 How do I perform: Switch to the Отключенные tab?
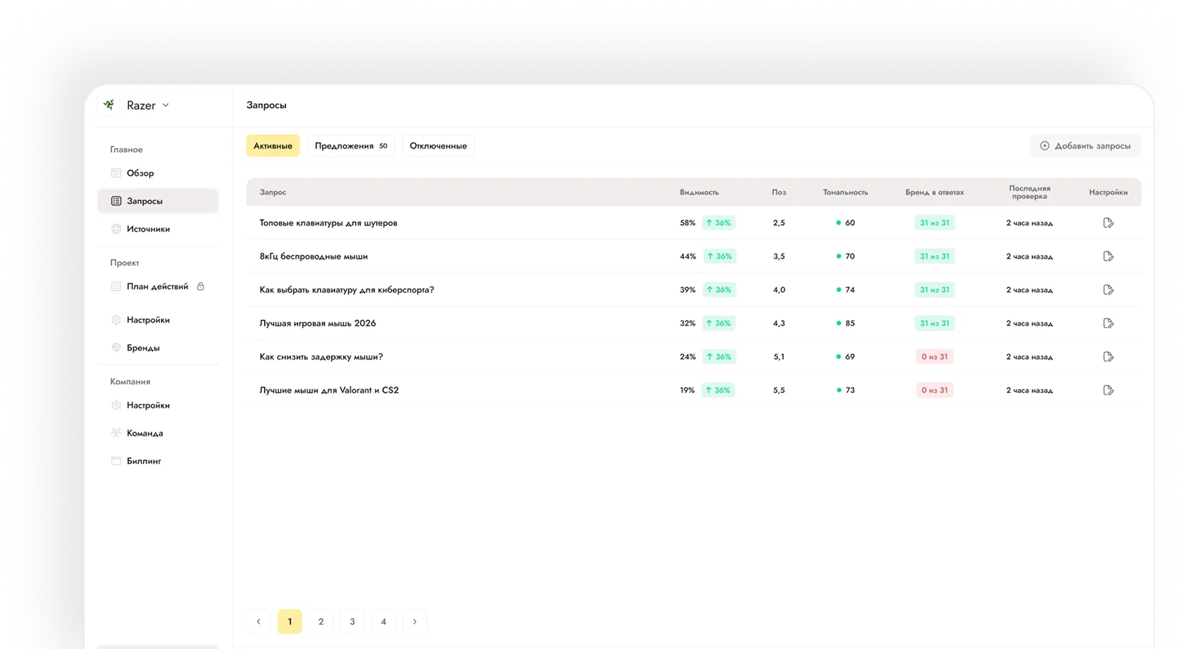438,146
